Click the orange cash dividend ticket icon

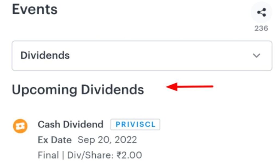(20, 126)
